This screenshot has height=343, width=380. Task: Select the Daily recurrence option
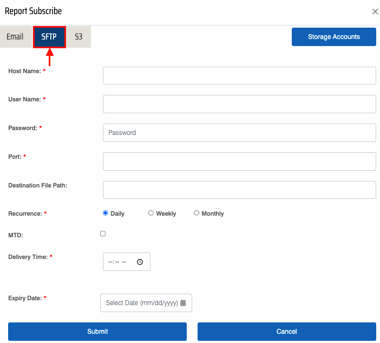106,213
